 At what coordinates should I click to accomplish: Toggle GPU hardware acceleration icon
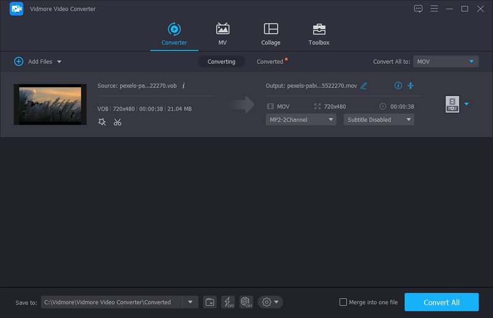coord(246,302)
